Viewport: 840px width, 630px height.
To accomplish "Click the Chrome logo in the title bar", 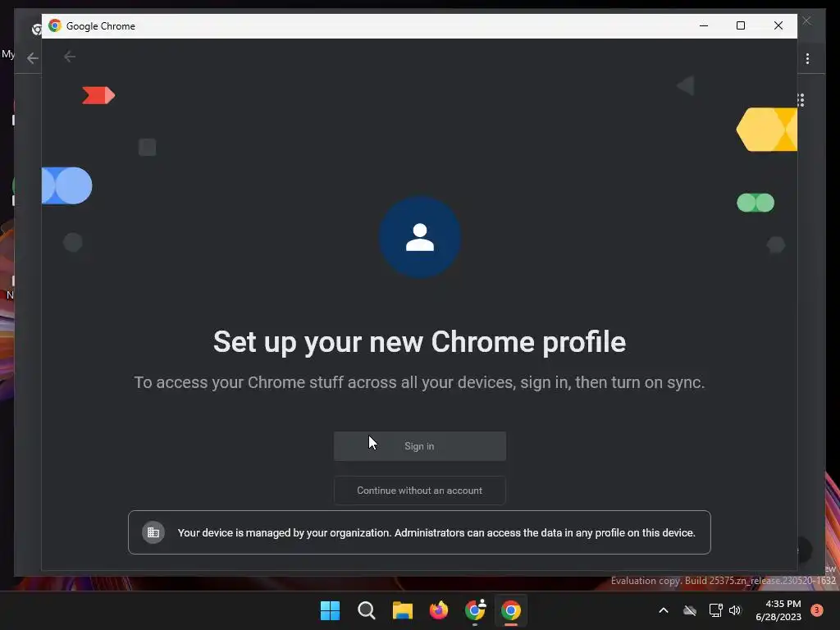I will 55,25.
